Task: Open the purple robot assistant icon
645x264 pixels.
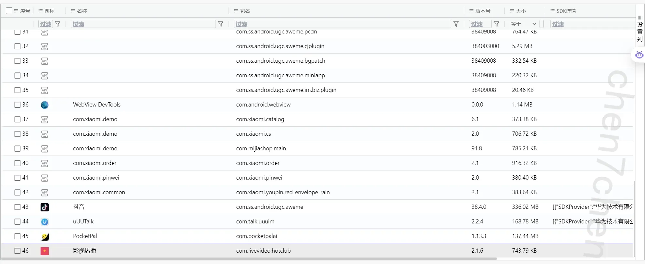Action: pyautogui.click(x=639, y=55)
